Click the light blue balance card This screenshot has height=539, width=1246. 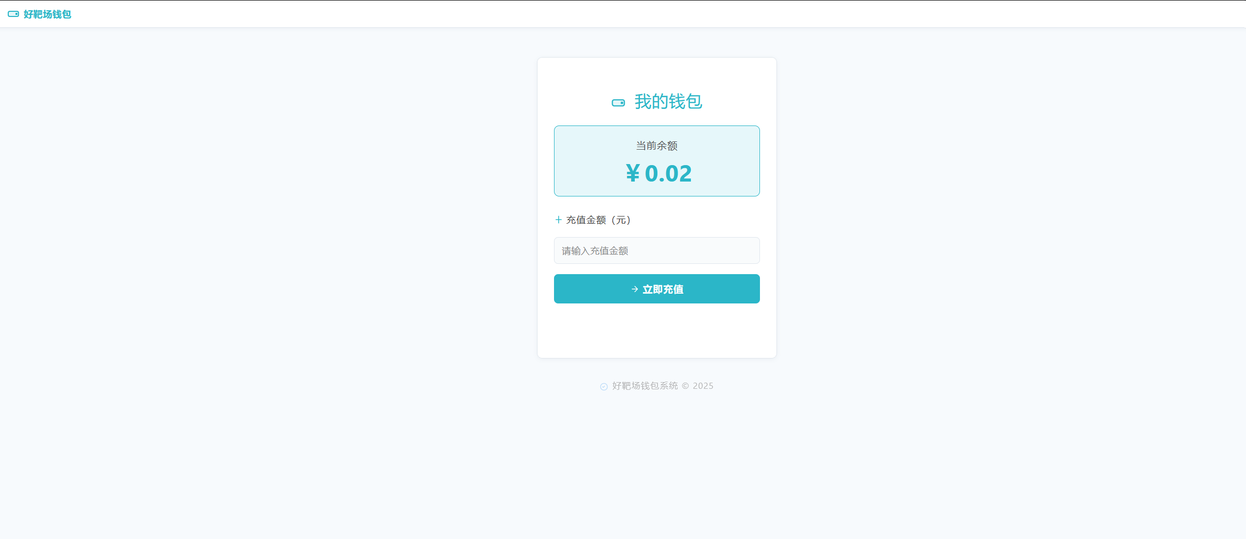click(656, 161)
